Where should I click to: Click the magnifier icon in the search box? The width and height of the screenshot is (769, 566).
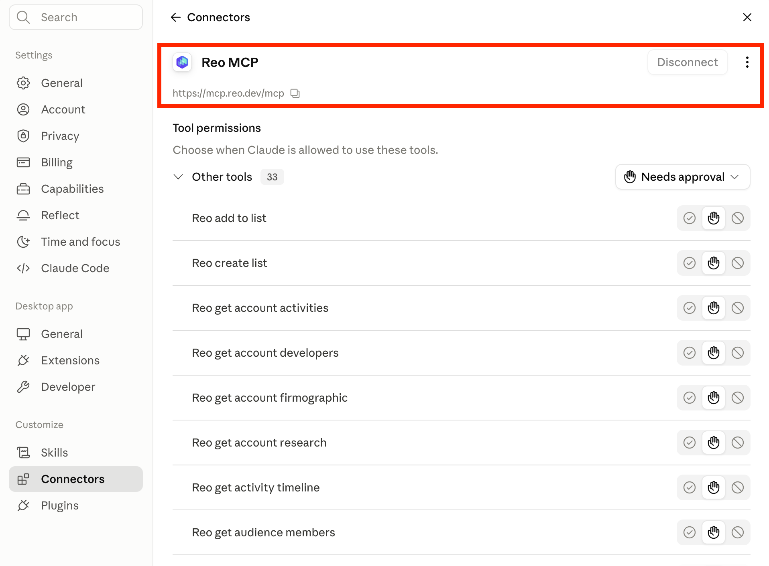pos(23,17)
